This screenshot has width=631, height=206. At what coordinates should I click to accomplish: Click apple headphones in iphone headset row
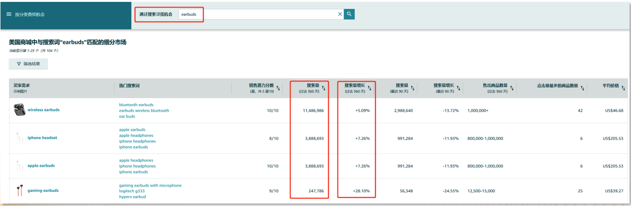coord(136,135)
